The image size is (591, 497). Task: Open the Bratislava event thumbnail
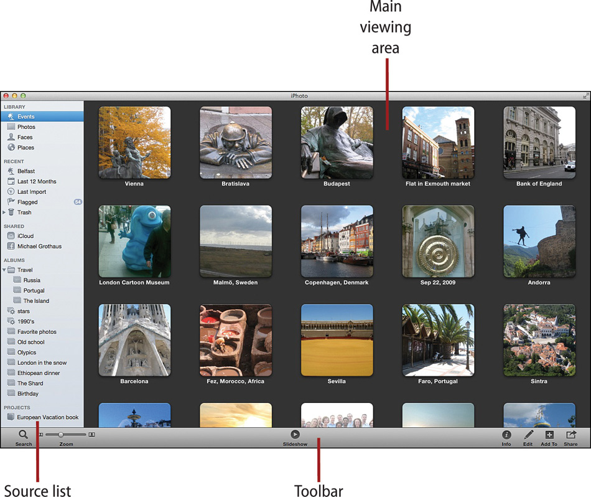click(236, 142)
